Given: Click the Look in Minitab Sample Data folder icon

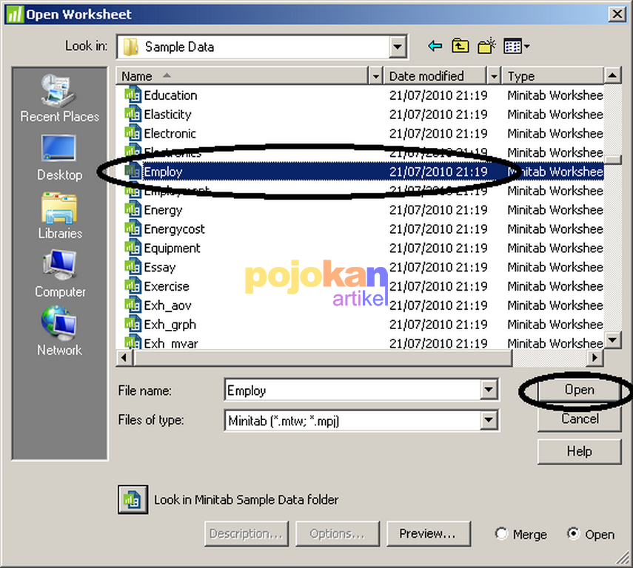Looking at the screenshot, I should 133,499.
